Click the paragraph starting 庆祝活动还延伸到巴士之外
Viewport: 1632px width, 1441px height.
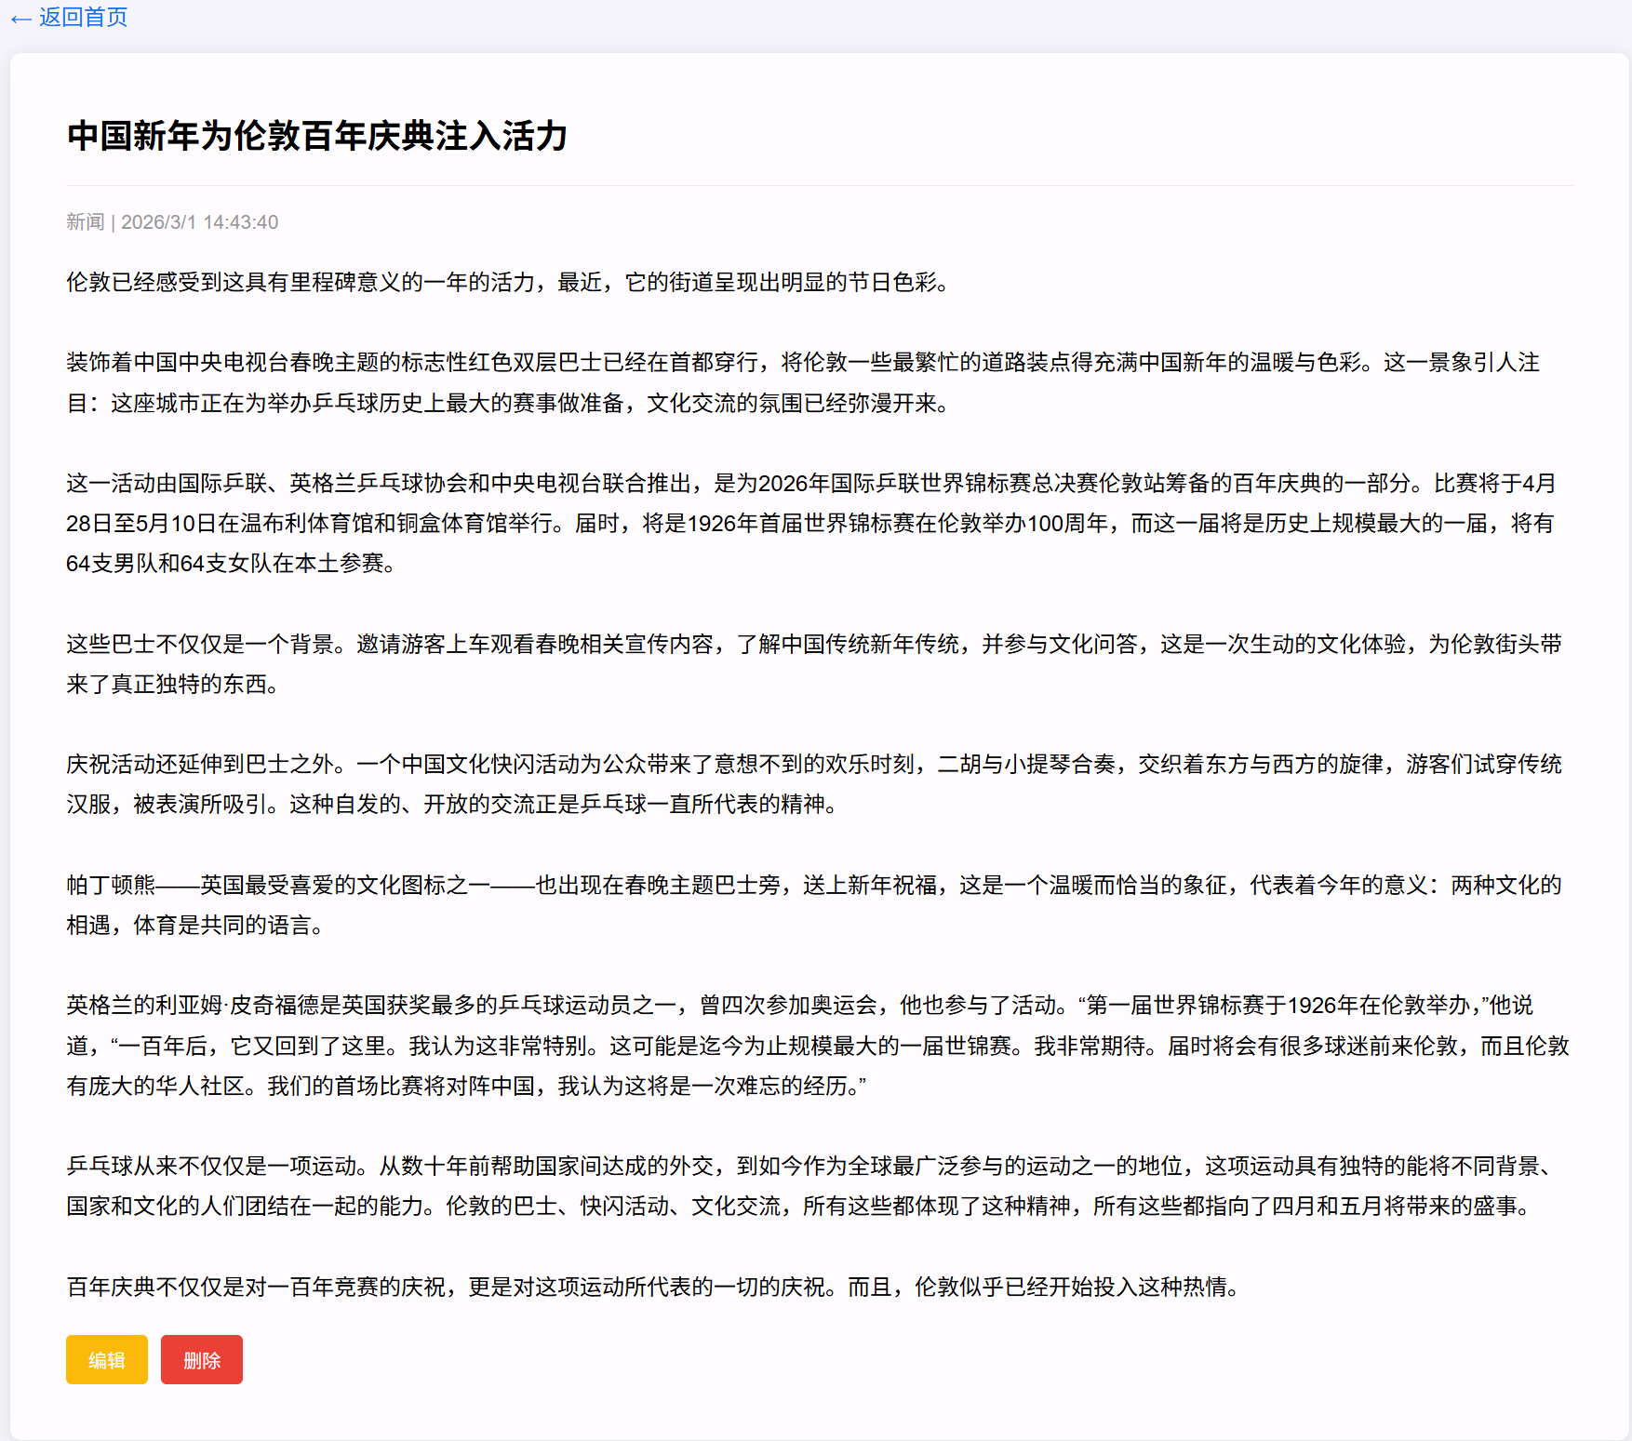pos(815,783)
